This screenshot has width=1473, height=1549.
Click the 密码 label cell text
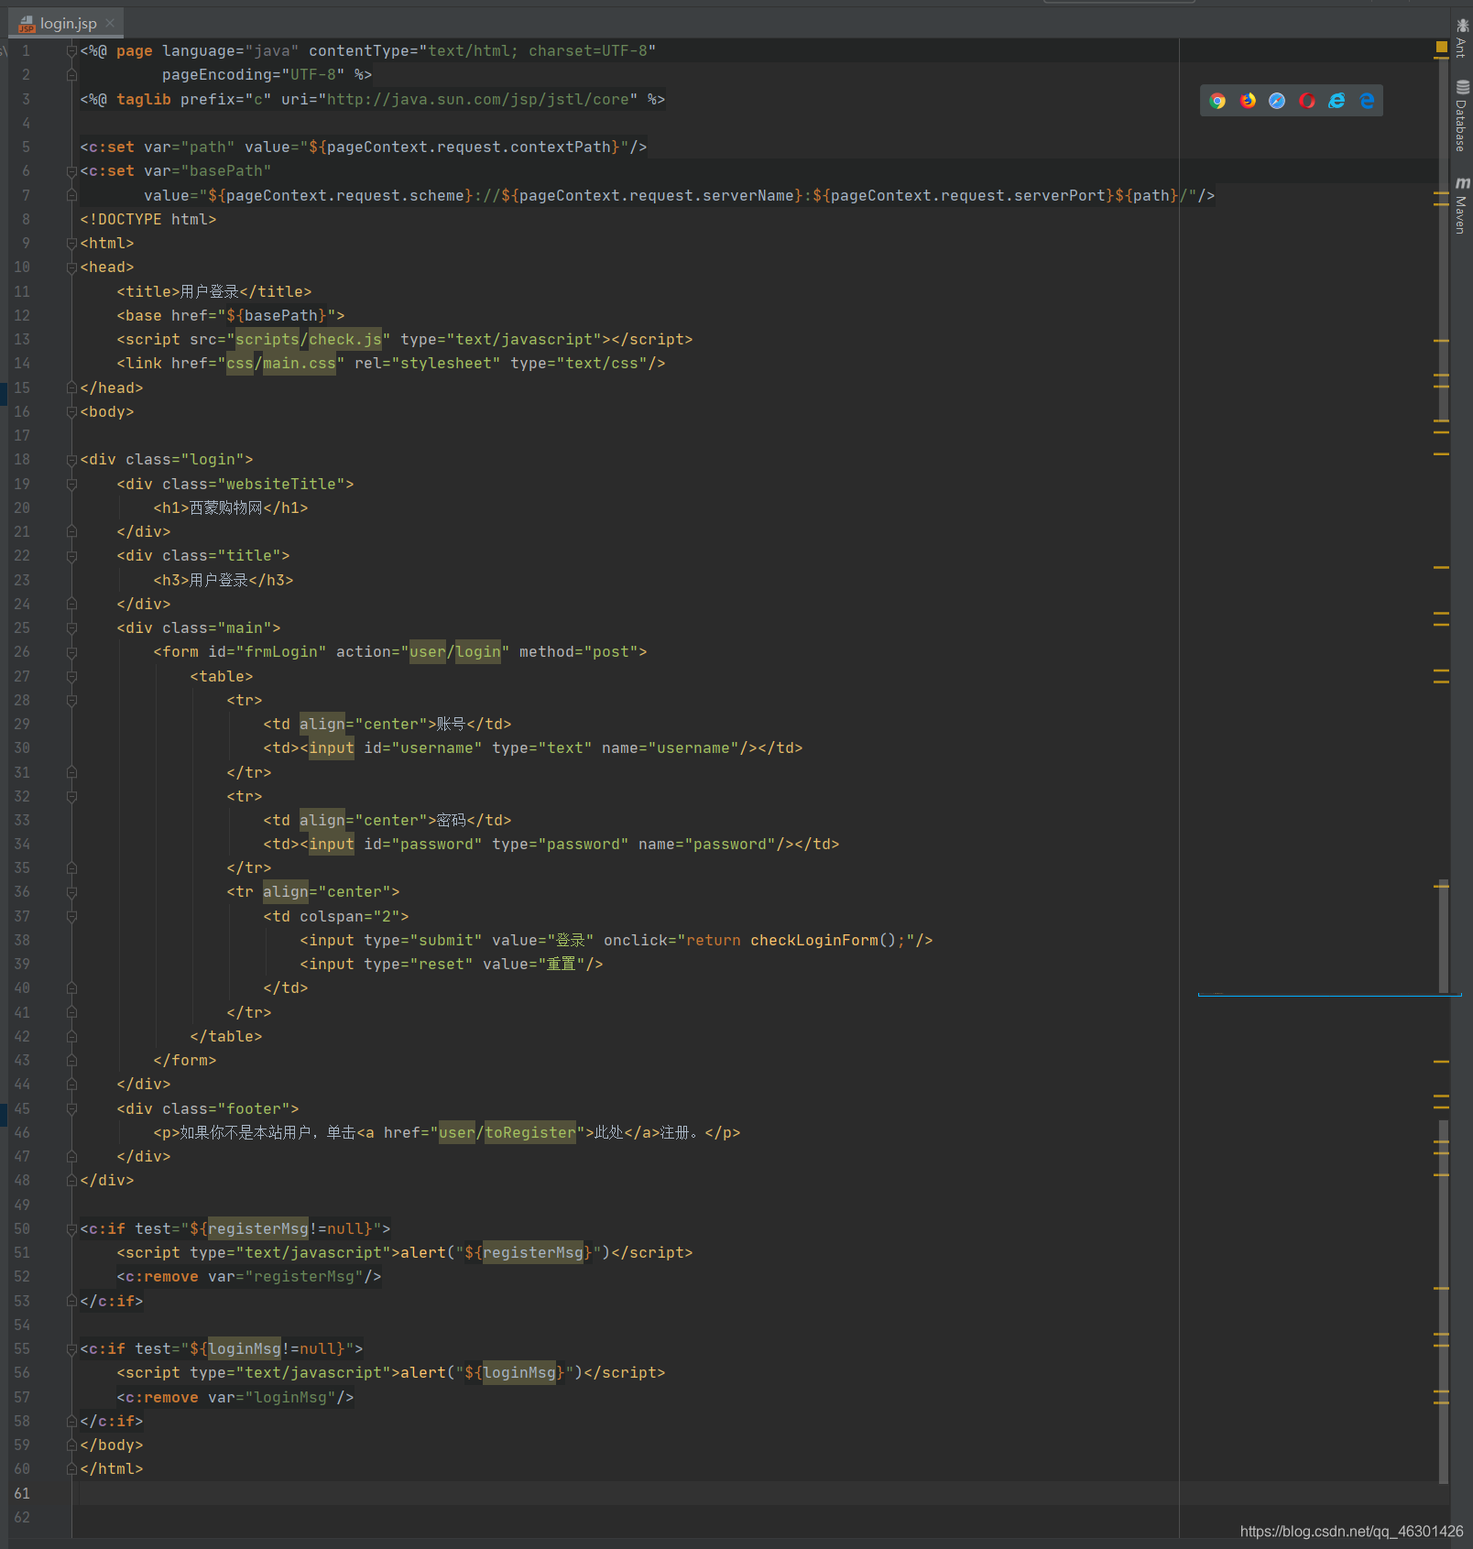(451, 821)
